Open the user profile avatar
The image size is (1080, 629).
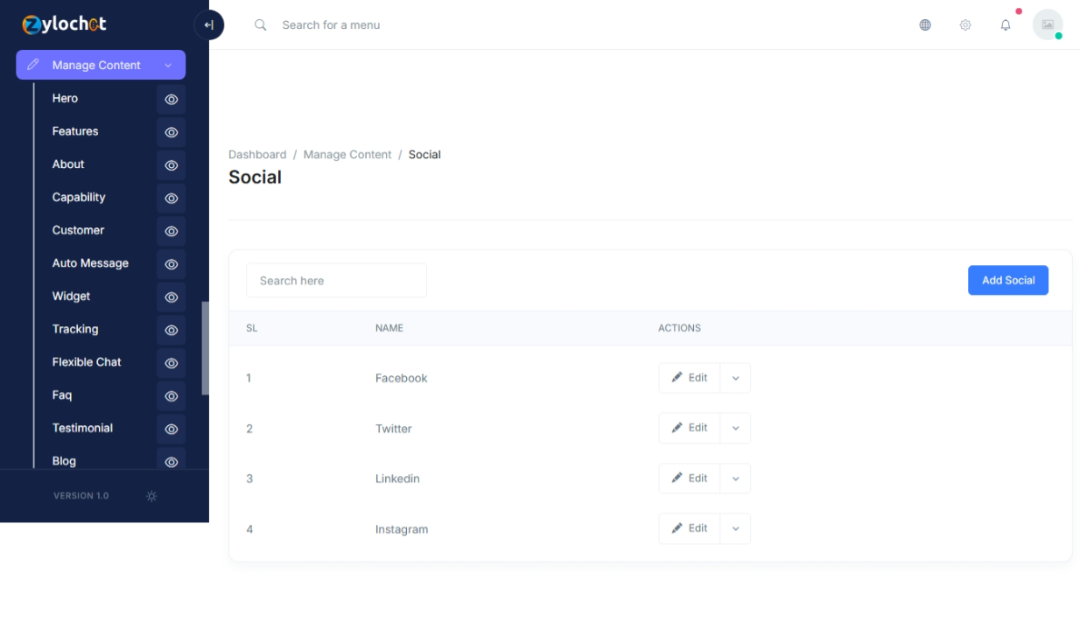tap(1048, 24)
